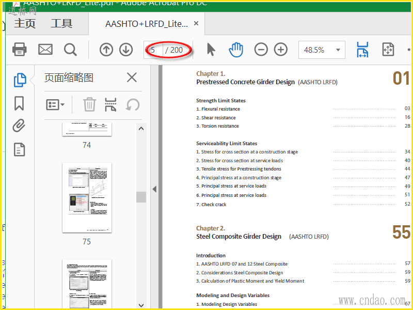The width and height of the screenshot is (413, 310).
Task: Activate the Hand pan tool
Action: (x=236, y=50)
